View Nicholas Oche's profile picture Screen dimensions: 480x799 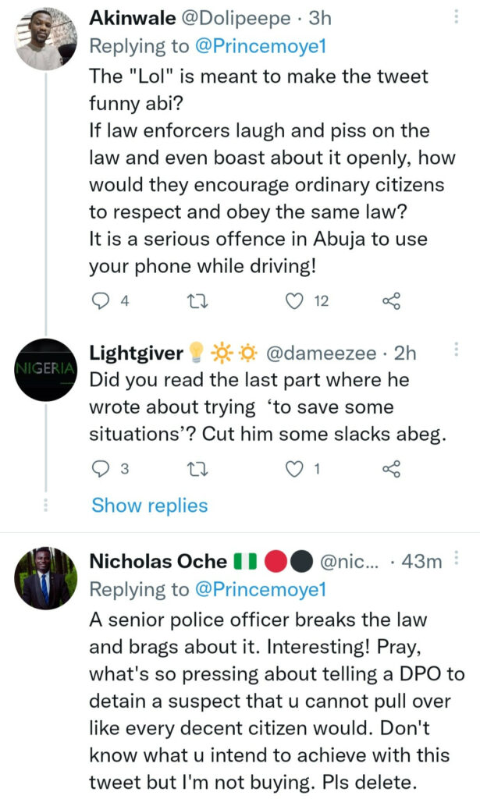pyautogui.click(x=45, y=578)
